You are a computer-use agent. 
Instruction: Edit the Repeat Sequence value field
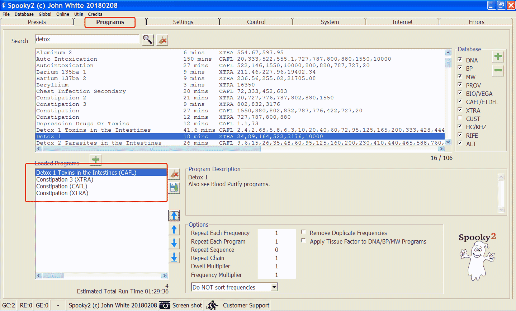pos(276,250)
